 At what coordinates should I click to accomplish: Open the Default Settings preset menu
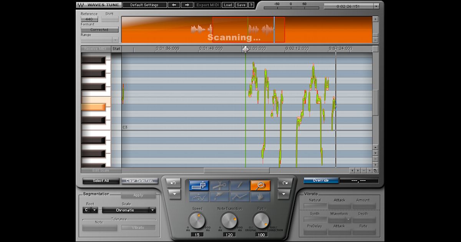144,5
